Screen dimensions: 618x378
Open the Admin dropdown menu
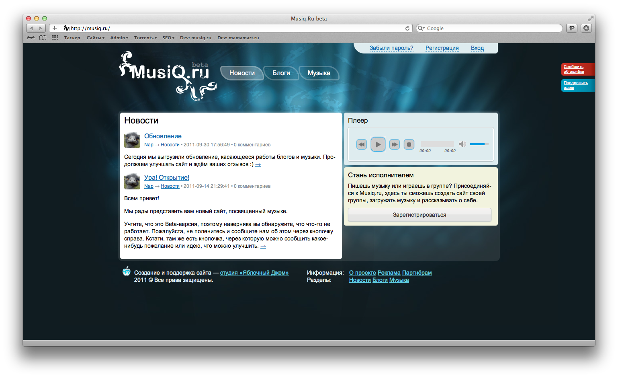click(119, 37)
